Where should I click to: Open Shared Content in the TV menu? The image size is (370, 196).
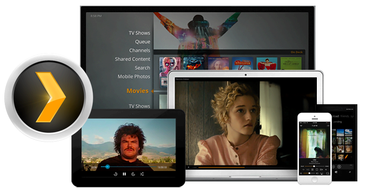click(x=132, y=59)
